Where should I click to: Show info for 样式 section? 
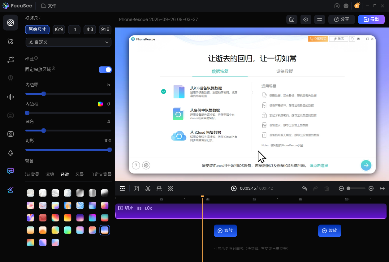(36, 58)
